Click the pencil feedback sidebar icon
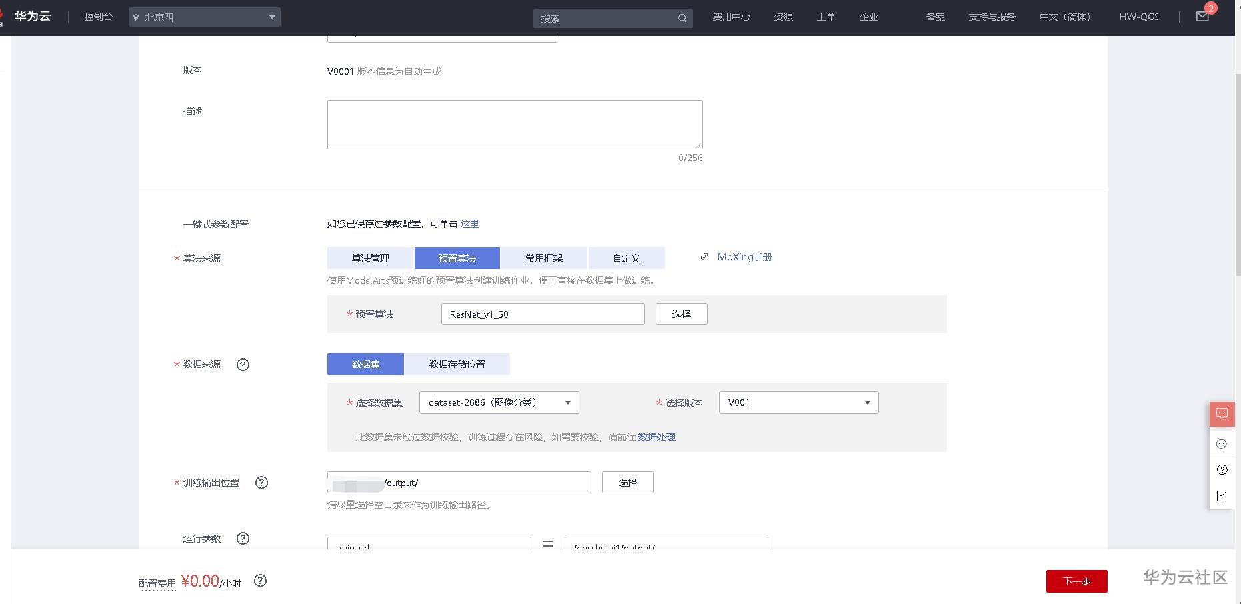This screenshot has height=604, width=1241. (1222, 496)
